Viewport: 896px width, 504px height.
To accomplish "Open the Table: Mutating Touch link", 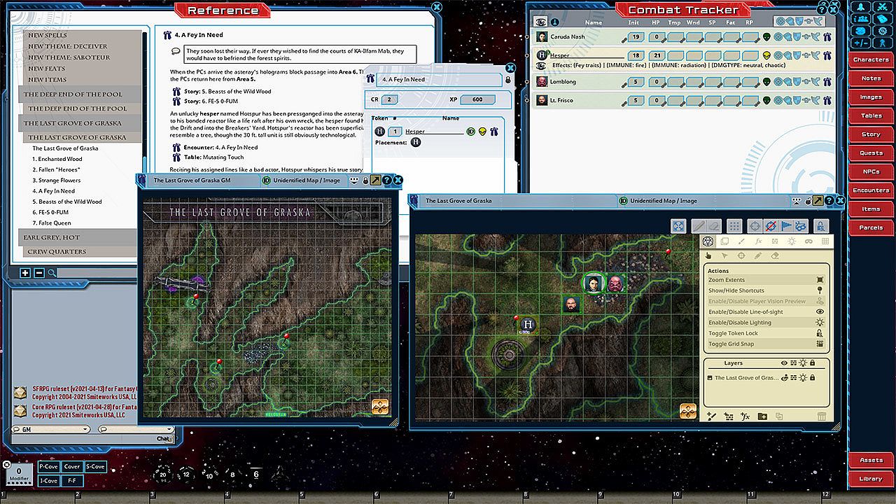I will [x=214, y=157].
